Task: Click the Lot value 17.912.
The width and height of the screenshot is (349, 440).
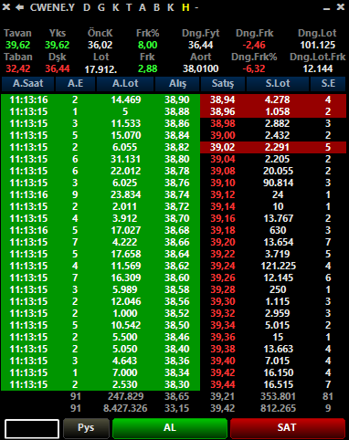Action: (100, 69)
